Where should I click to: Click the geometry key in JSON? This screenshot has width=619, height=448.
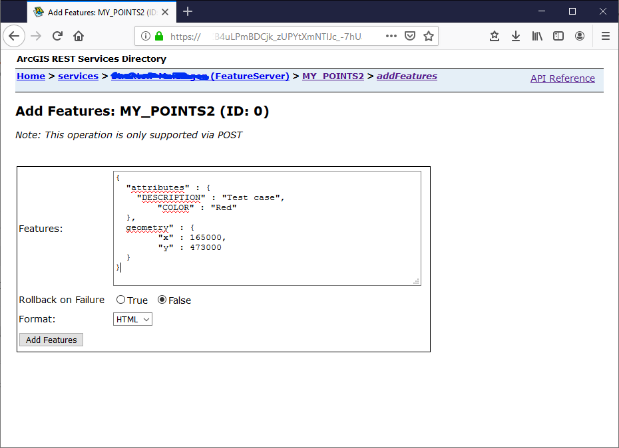(x=150, y=227)
